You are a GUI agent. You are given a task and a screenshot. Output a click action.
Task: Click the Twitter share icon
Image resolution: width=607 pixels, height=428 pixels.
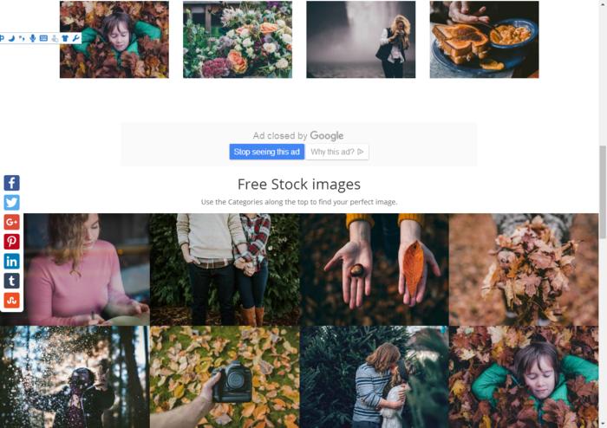11,202
